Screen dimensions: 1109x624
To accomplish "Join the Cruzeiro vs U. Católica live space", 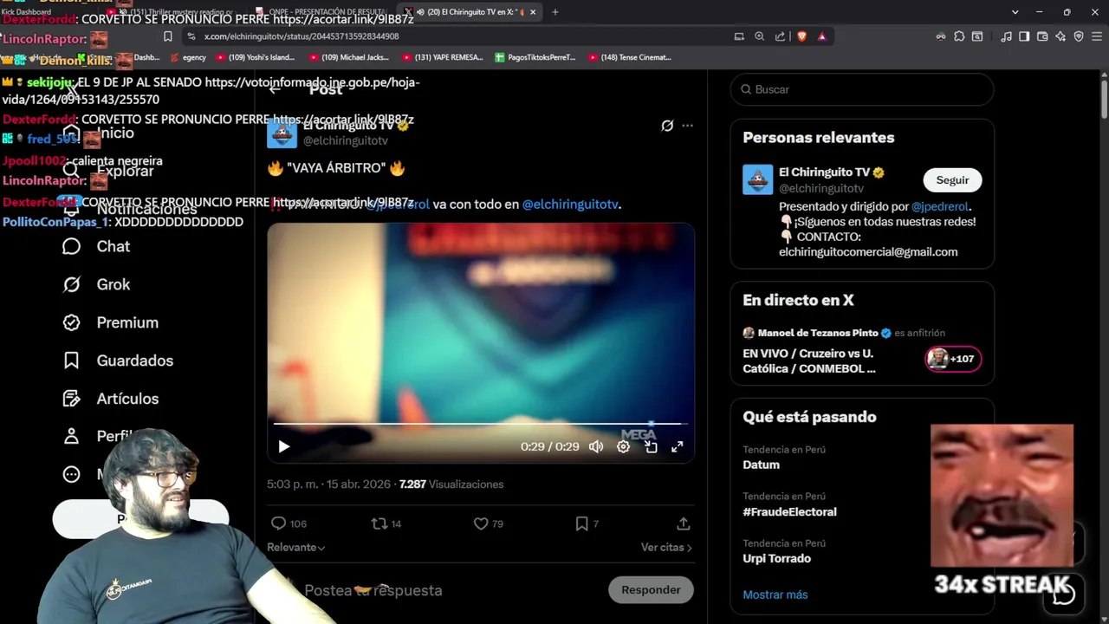I will coord(809,361).
